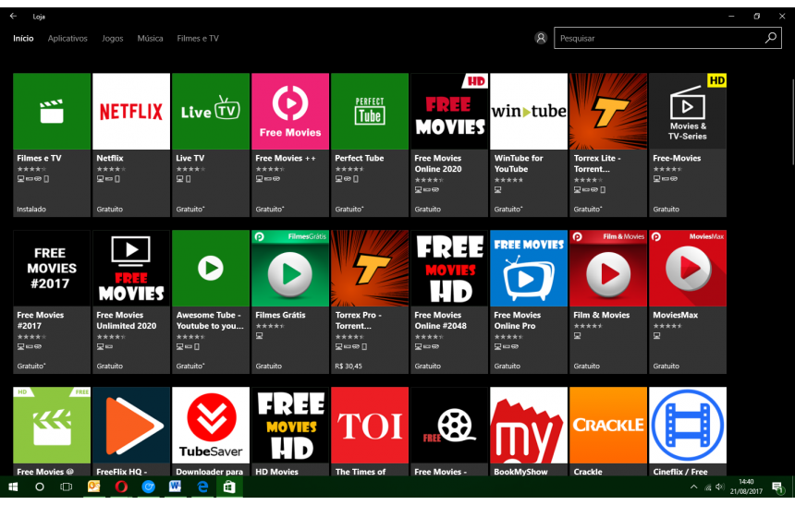This screenshot has height=505, width=795.
Task: Open the Filmes Grátis app tile
Action: [x=290, y=302]
